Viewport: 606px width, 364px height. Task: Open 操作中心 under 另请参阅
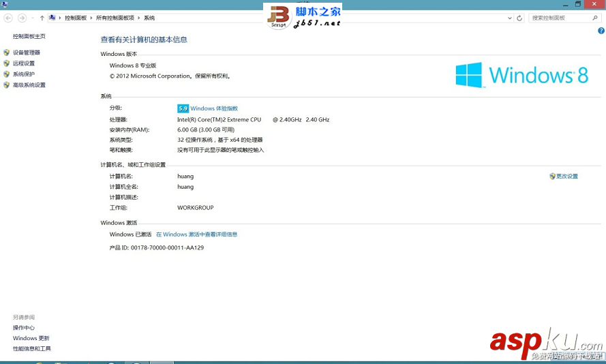tap(24, 328)
